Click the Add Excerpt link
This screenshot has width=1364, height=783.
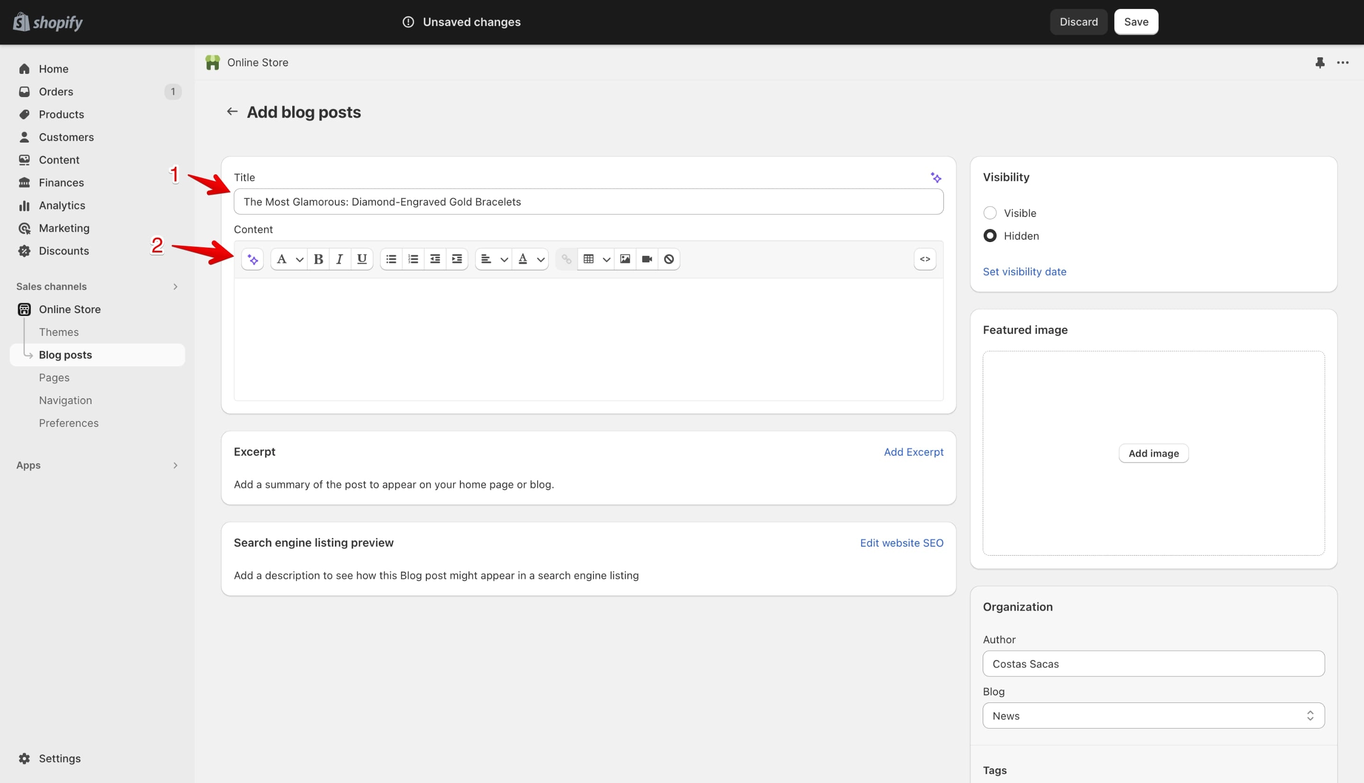[x=914, y=452]
